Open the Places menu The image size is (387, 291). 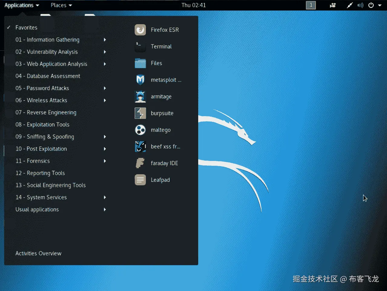61,5
